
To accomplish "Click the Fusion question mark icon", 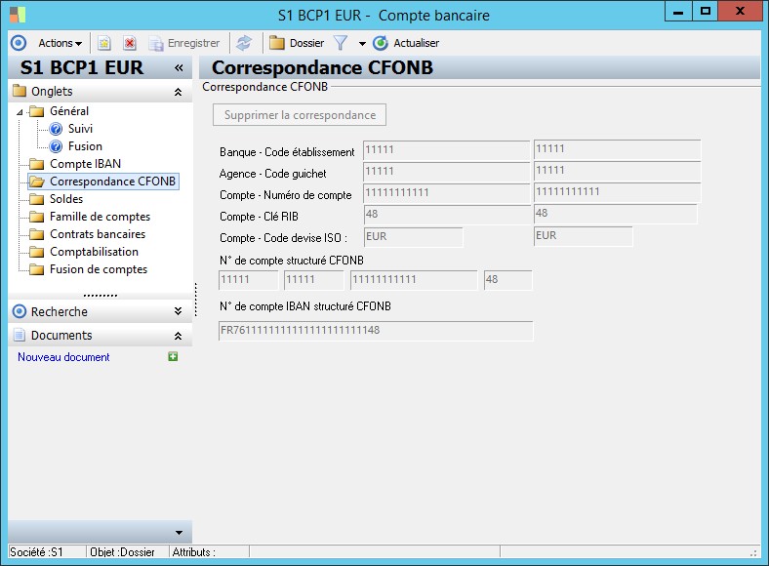I will pyautogui.click(x=56, y=146).
